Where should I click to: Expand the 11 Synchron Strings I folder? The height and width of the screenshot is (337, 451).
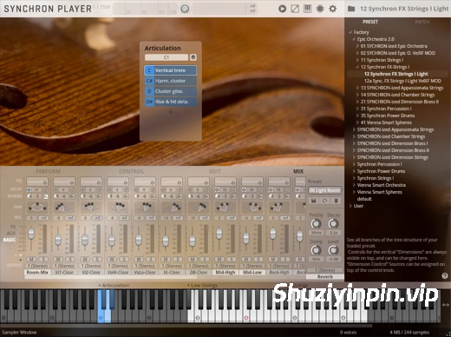click(357, 60)
